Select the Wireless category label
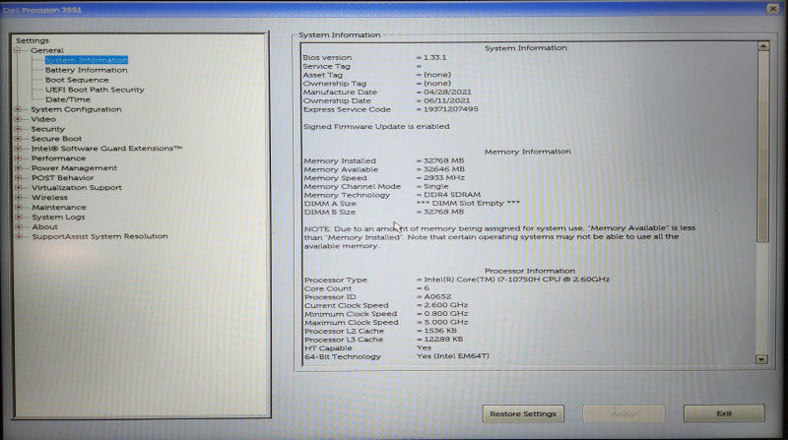 click(49, 198)
